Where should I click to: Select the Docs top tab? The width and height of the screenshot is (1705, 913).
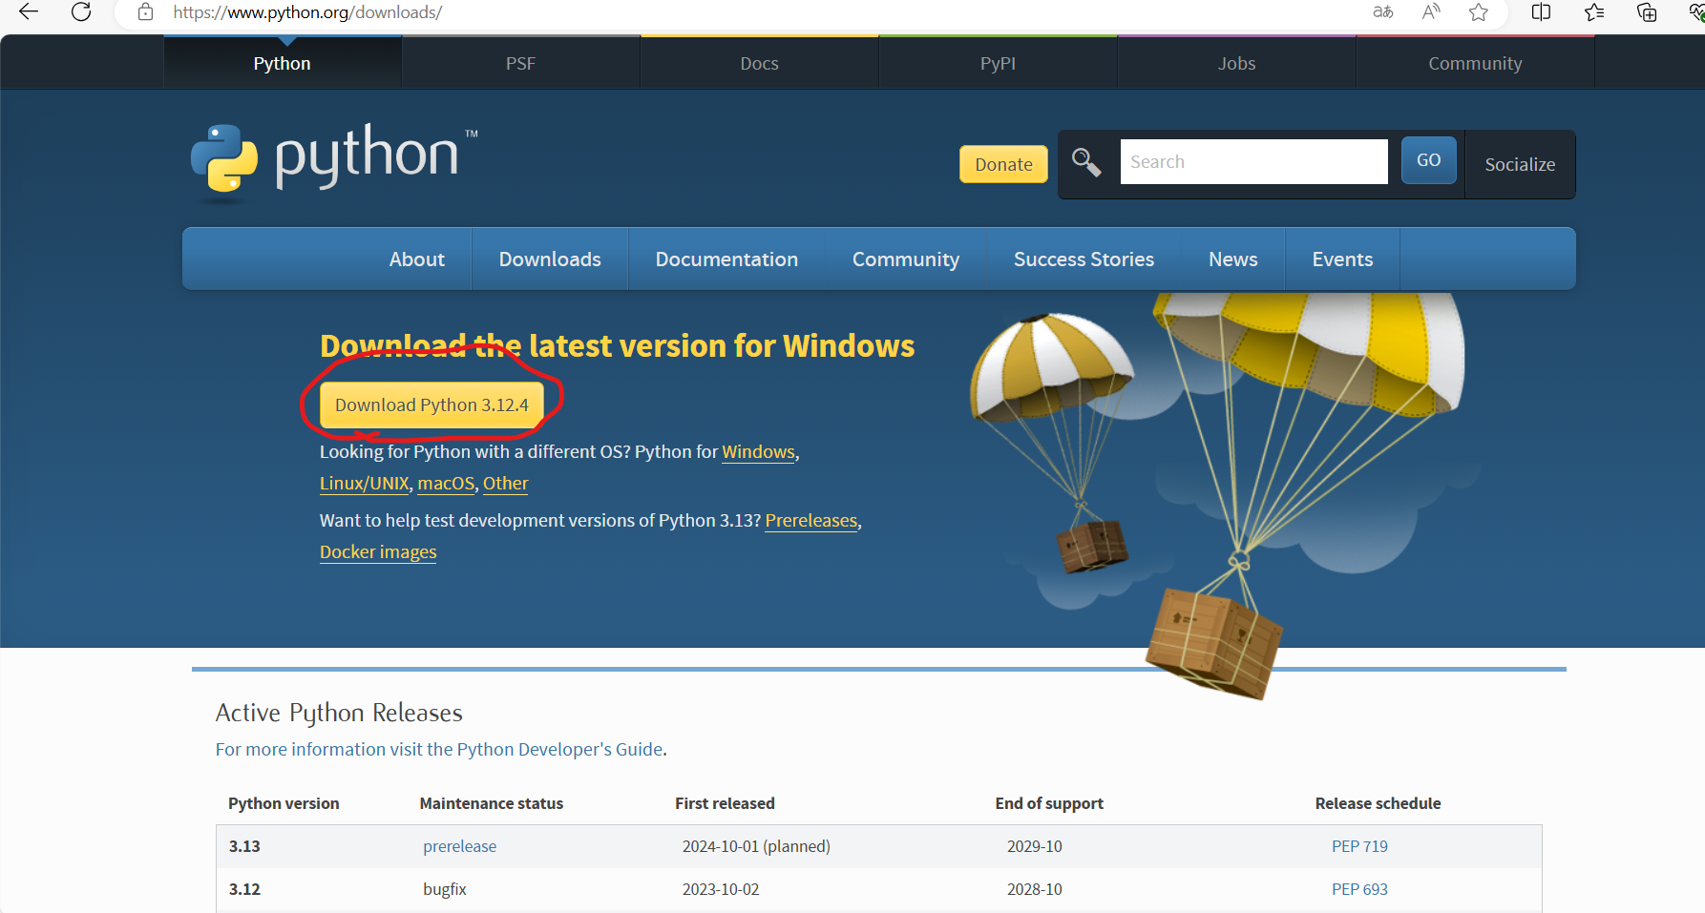[759, 63]
